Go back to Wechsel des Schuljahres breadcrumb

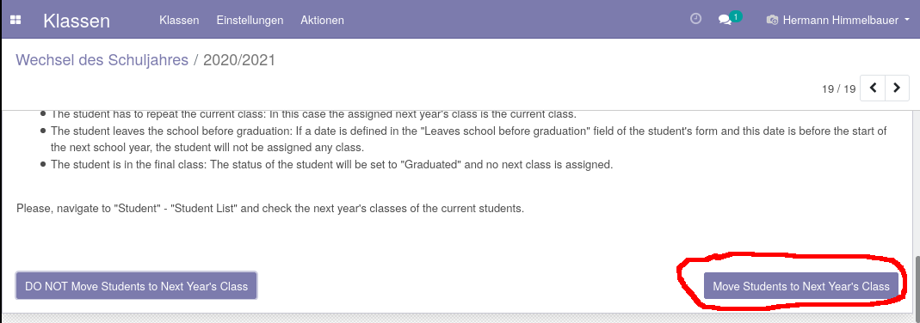(x=102, y=59)
